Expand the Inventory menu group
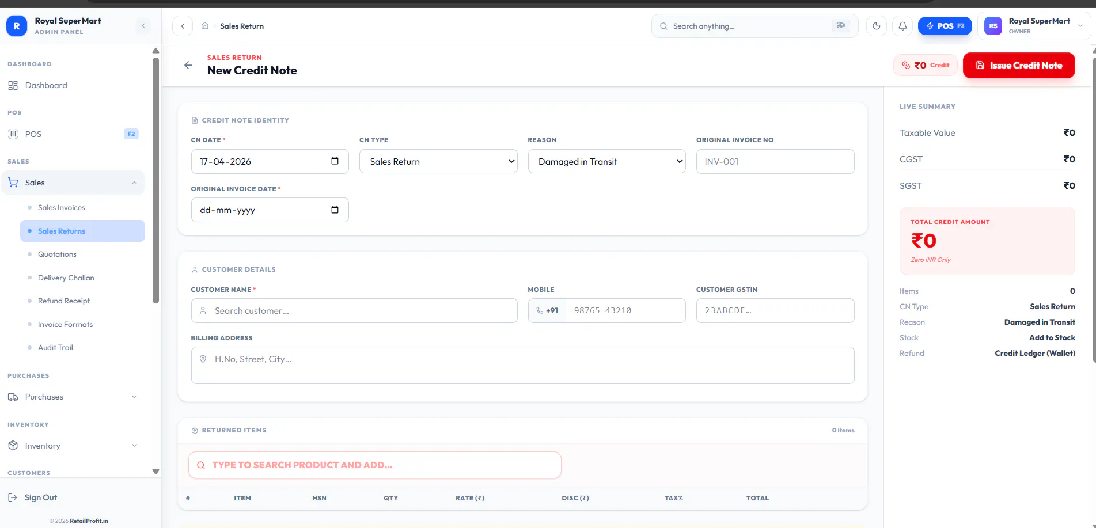The width and height of the screenshot is (1096, 528). point(73,446)
